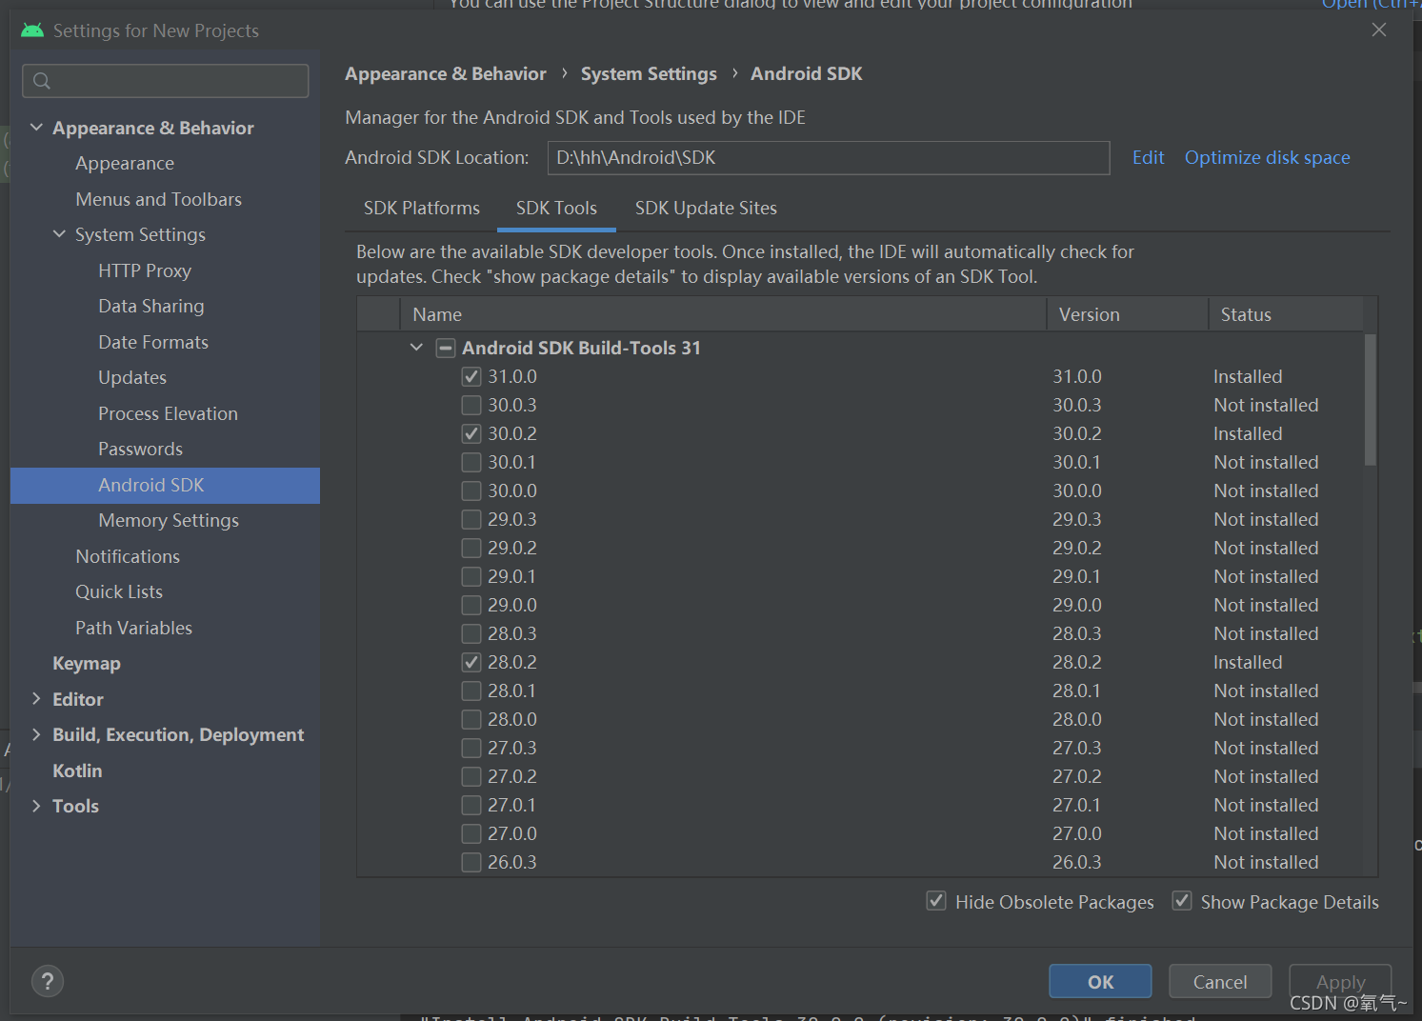Viewport: 1422px width, 1021px height.
Task: Open Keymap settings
Action: pyautogui.click(x=87, y=664)
